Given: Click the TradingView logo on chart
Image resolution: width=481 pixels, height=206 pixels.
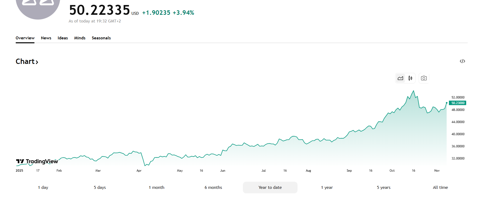Looking at the screenshot, I should pyautogui.click(x=37, y=161).
